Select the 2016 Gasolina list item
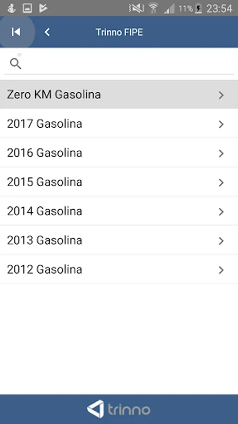Viewport: 238px width, 424px height. pos(119,153)
